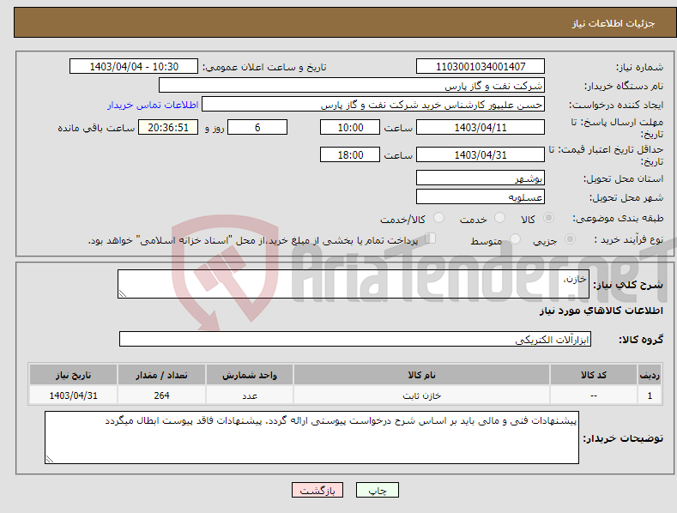Click the request creator name field
Viewport: 677px width, 513px height.
click(x=373, y=105)
